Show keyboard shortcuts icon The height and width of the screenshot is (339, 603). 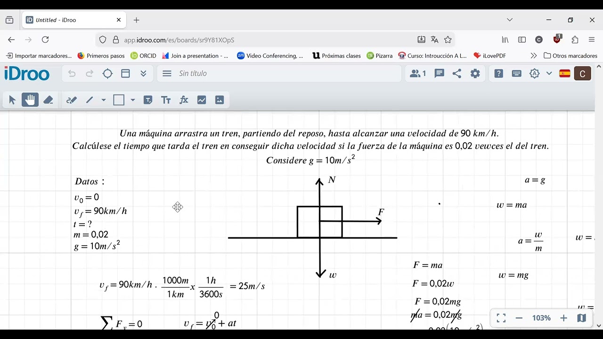point(517,73)
